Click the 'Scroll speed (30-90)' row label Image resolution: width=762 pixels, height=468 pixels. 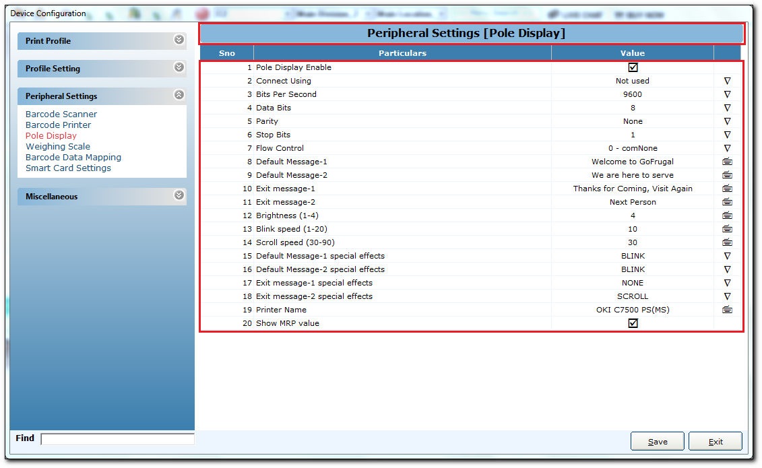(295, 242)
